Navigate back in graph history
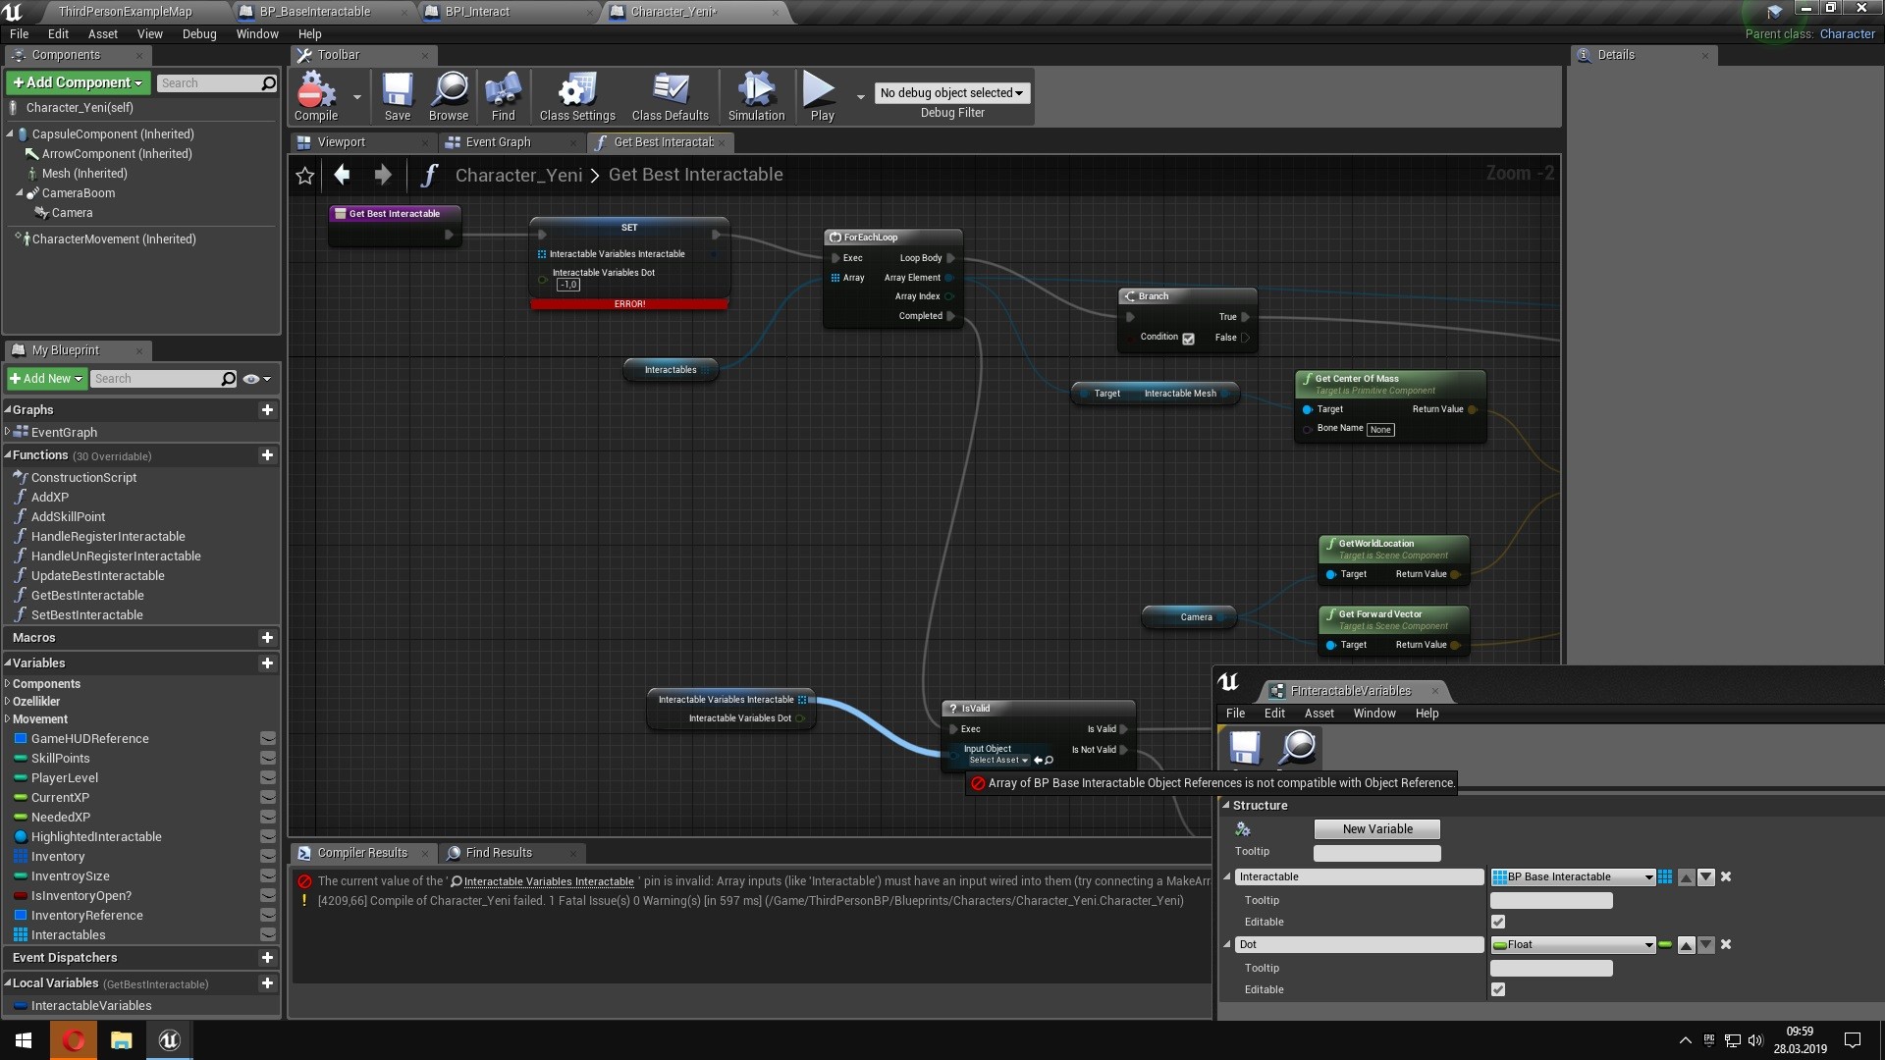This screenshot has height=1060, width=1885. (x=342, y=175)
